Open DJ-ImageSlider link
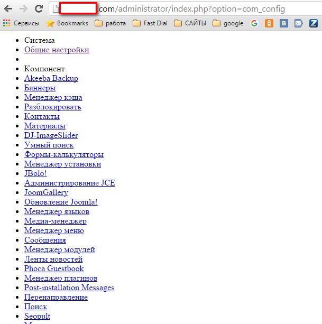322x324 pixels. [x=51, y=135]
